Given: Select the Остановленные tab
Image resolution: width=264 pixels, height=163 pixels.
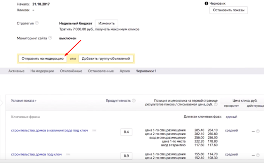Looking at the screenshot, I should pyautogui.click(x=101, y=71).
